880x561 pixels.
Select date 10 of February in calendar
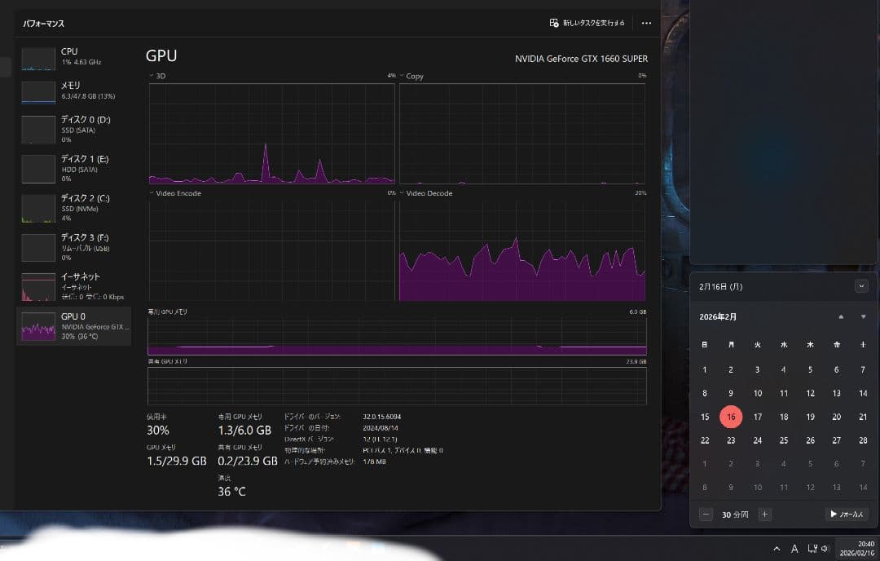coord(758,393)
